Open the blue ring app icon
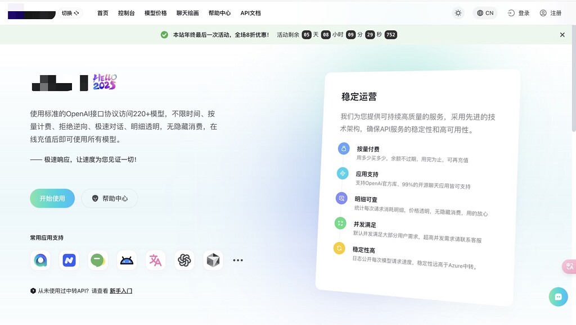The height and width of the screenshot is (325, 576). pos(40,260)
